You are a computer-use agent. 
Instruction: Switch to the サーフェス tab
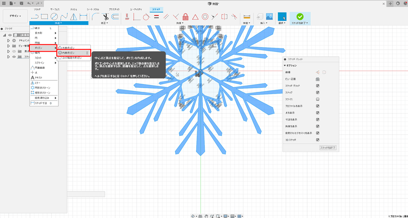click(x=55, y=9)
